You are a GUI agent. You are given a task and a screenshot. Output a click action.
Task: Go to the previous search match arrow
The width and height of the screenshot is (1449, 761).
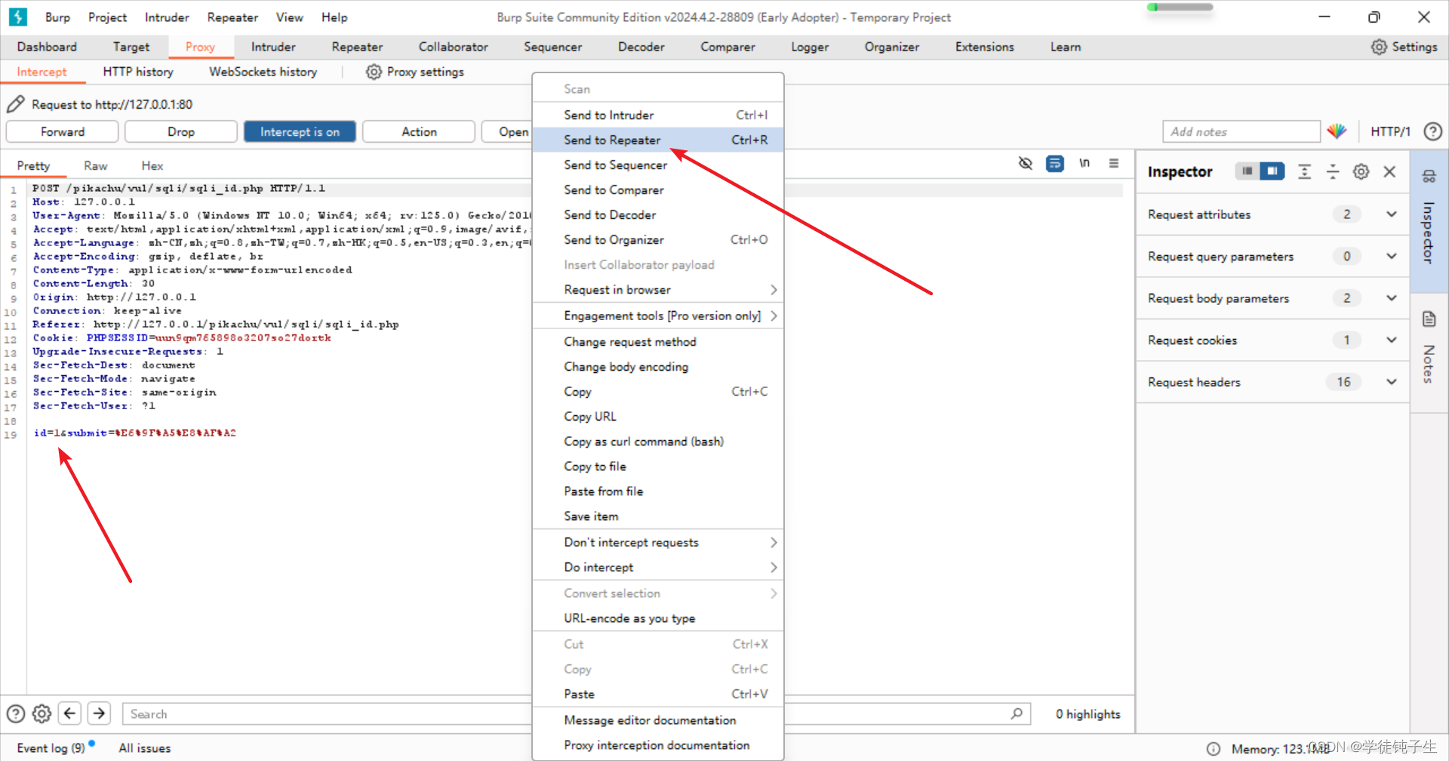(69, 713)
